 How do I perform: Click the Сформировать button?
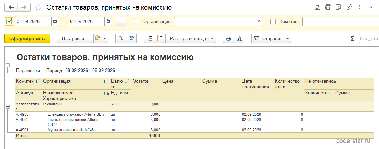tap(27, 39)
